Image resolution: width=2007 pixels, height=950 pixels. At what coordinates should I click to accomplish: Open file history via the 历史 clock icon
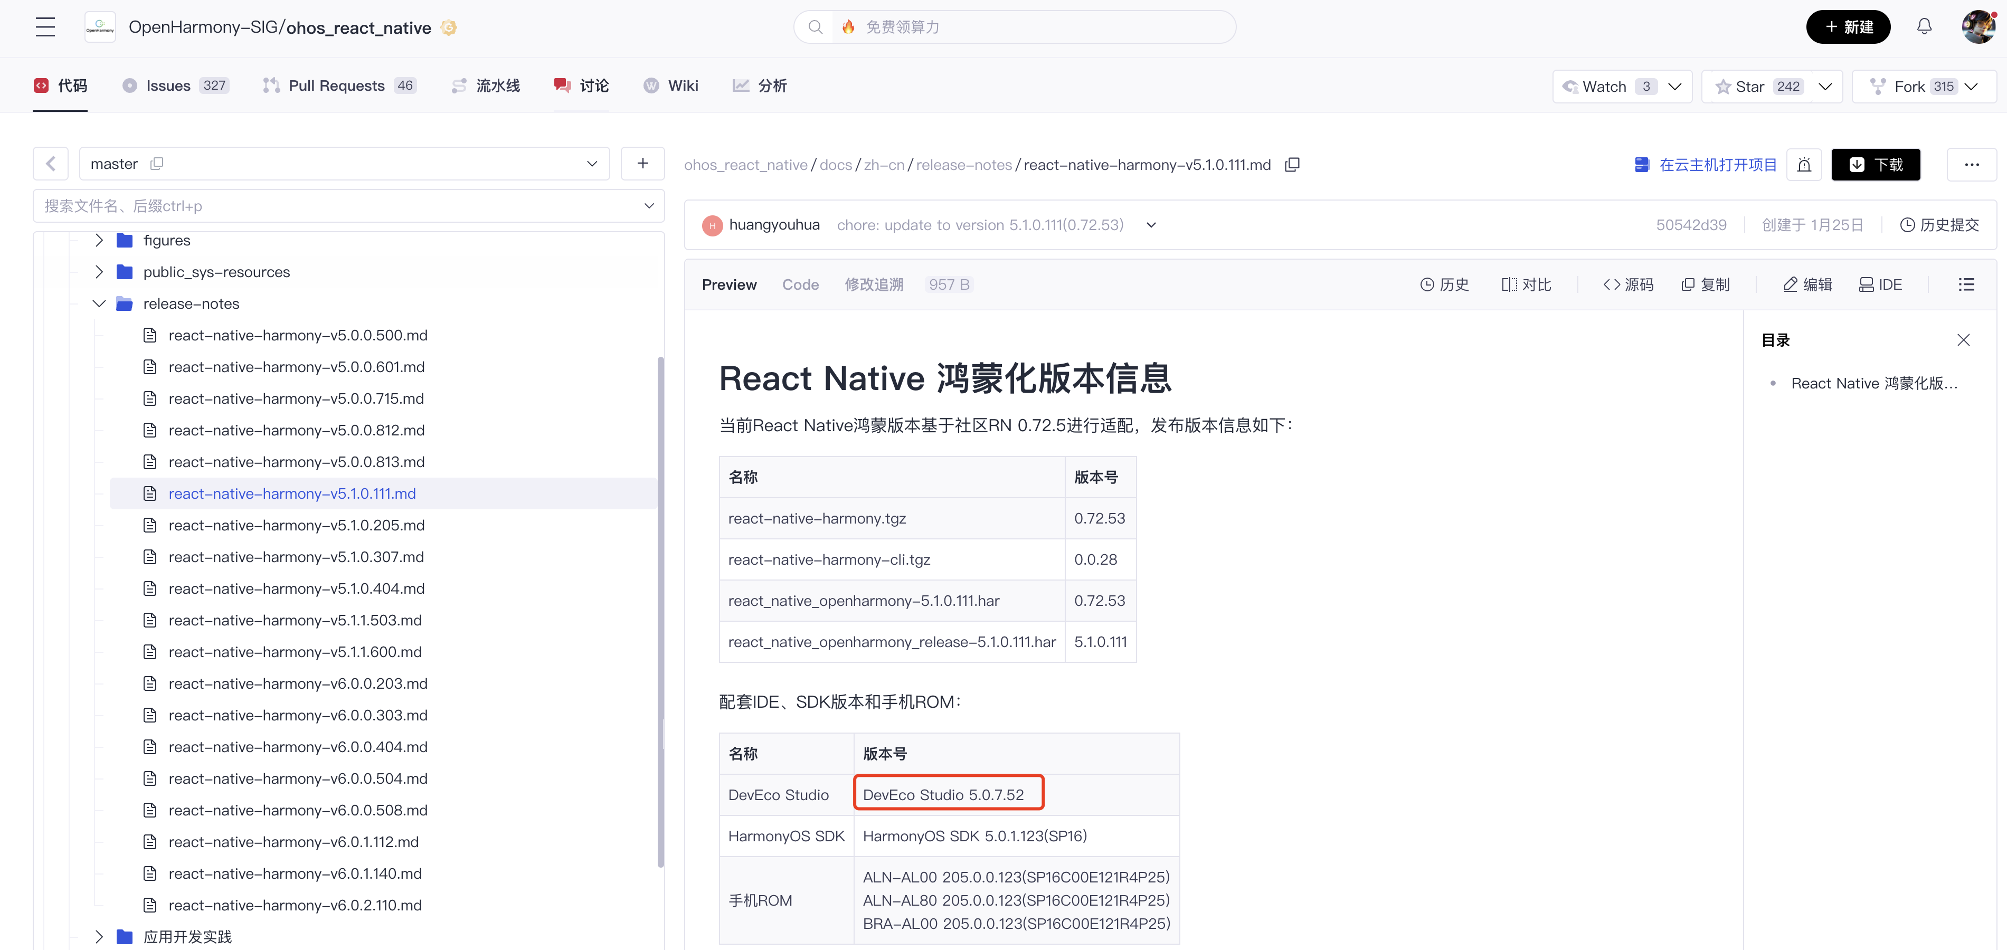point(1444,284)
